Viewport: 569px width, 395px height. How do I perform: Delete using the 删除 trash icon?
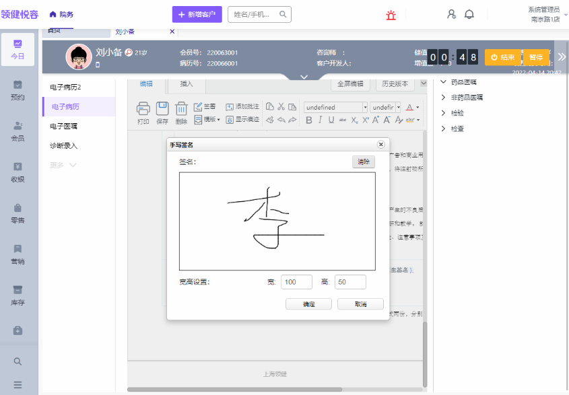tap(181, 113)
